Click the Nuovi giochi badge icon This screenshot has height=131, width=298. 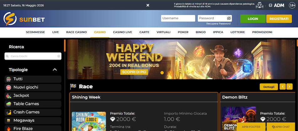point(9,87)
